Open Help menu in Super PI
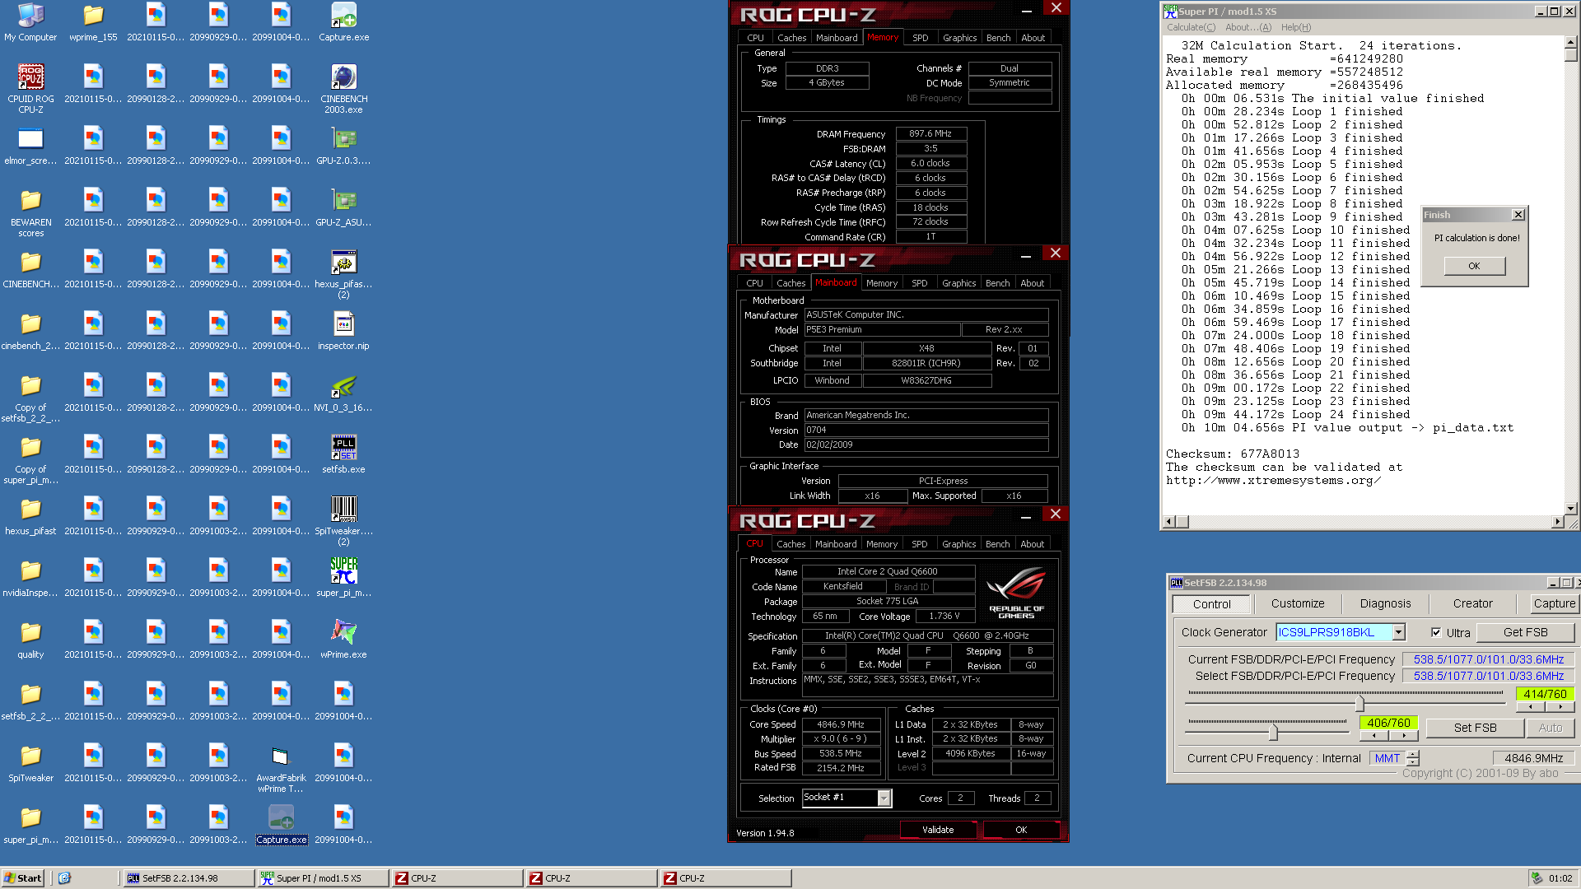Image resolution: width=1581 pixels, height=889 pixels. tap(1295, 27)
